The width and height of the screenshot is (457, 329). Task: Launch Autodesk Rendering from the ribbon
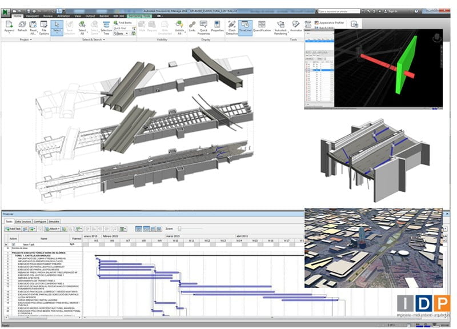pos(280,27)
